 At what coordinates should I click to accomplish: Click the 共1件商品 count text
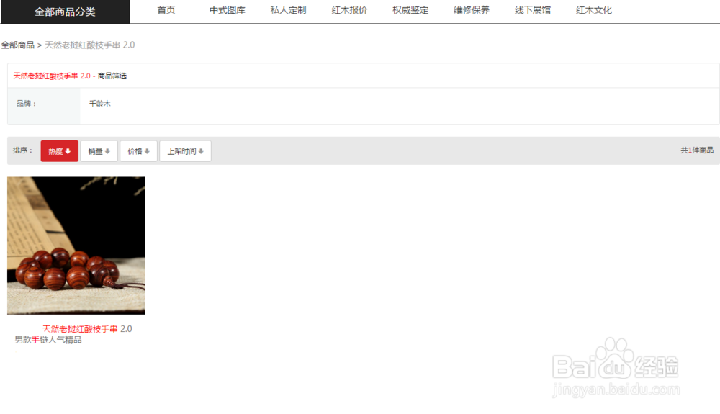[697, 150]
